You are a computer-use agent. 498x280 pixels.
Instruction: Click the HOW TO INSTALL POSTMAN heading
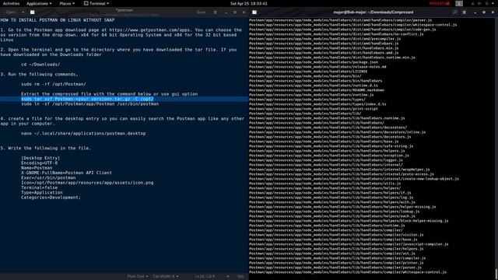[58, 19]
